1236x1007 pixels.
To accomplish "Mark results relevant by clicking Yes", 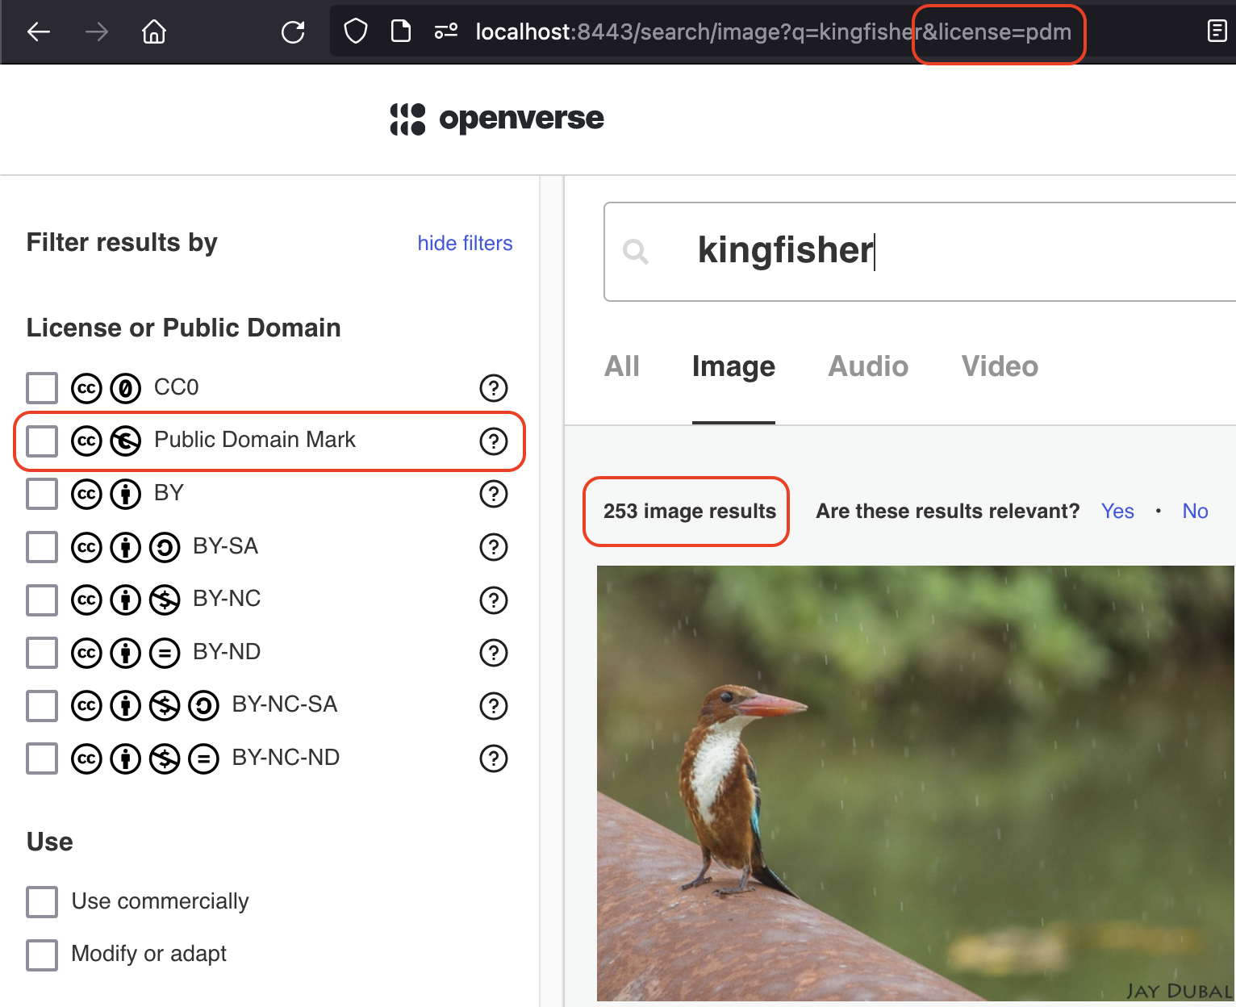I will click(x=1117, y=511).
